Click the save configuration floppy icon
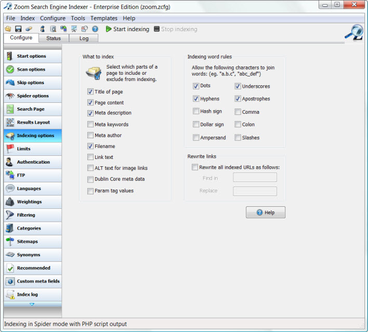Image resolution: width=368 pixels, height=332 pixels. [x=18, y=29]
